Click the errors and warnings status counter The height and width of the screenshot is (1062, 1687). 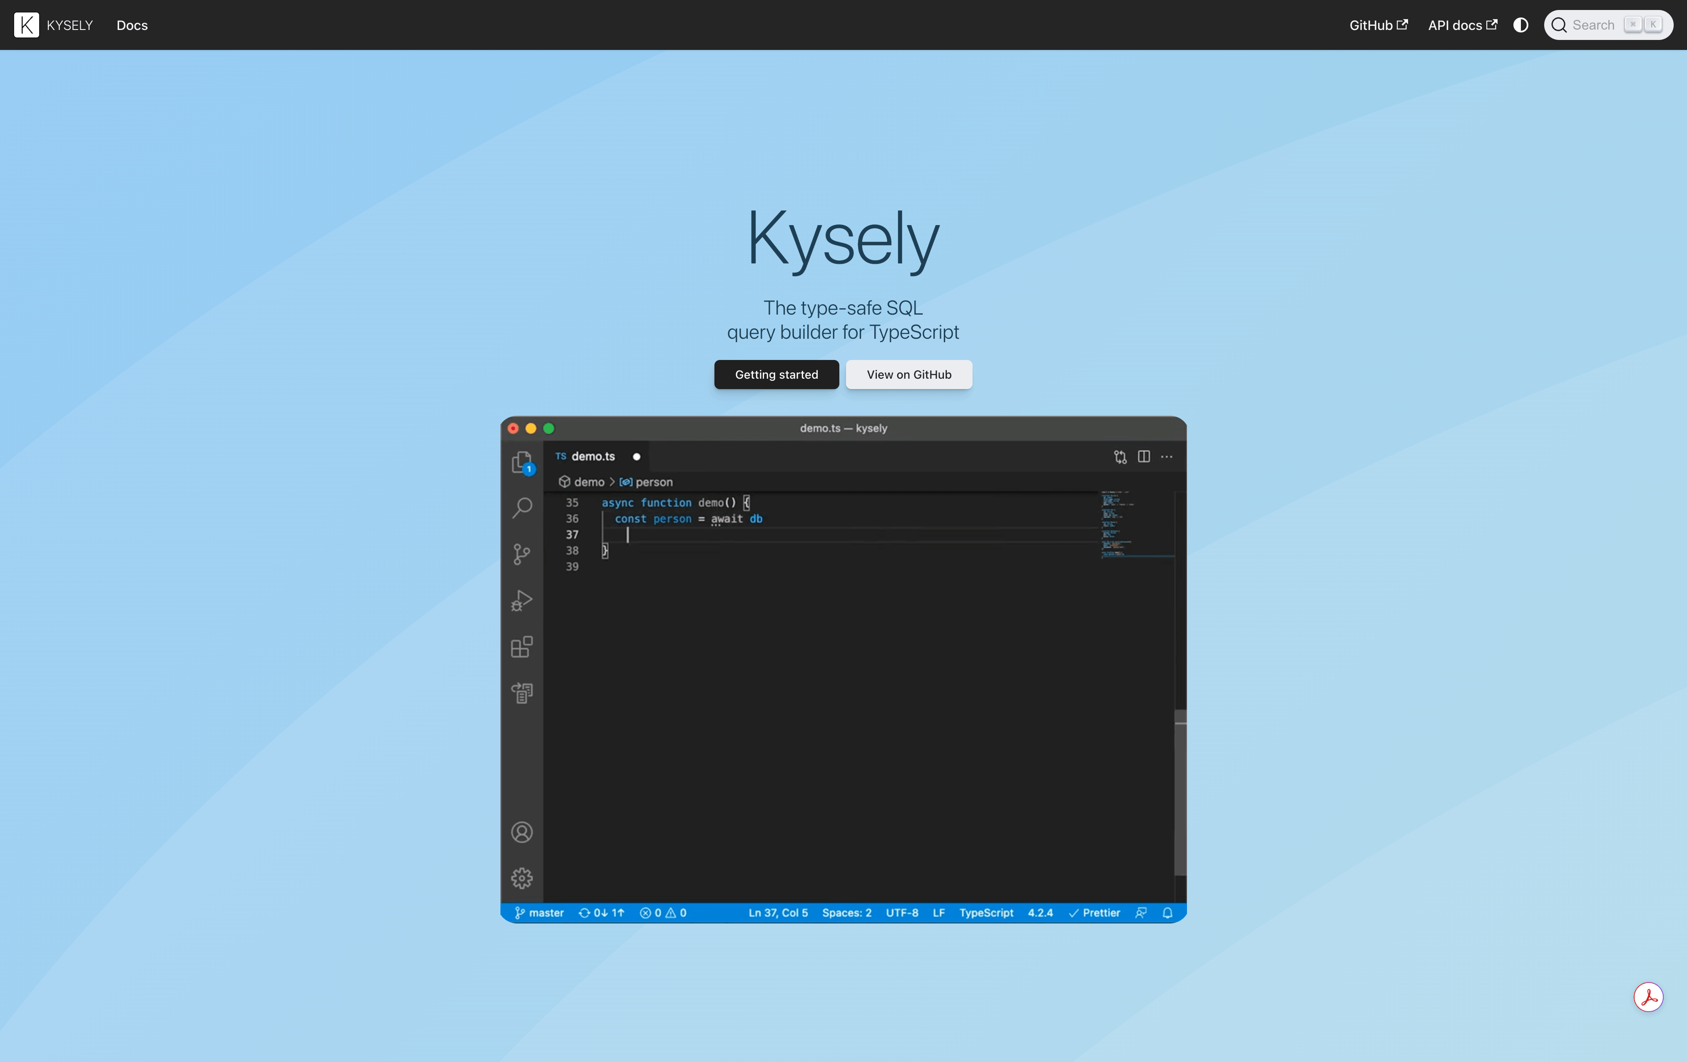pyautogui.click(x=663, y=913)
